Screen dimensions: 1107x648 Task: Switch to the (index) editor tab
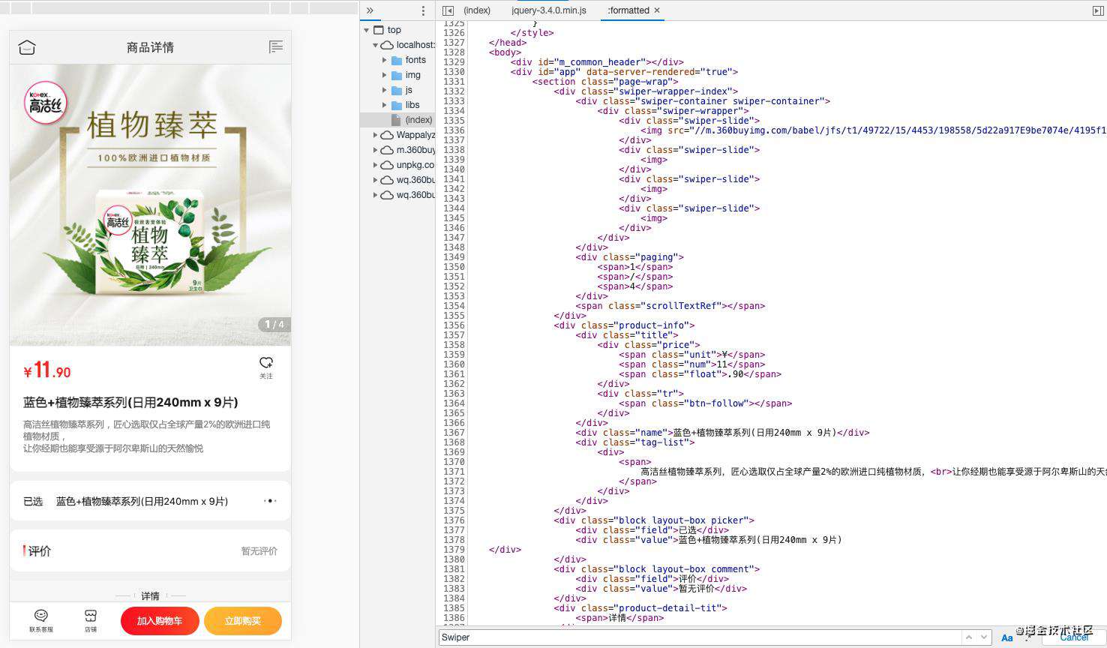tap(477, 10)
